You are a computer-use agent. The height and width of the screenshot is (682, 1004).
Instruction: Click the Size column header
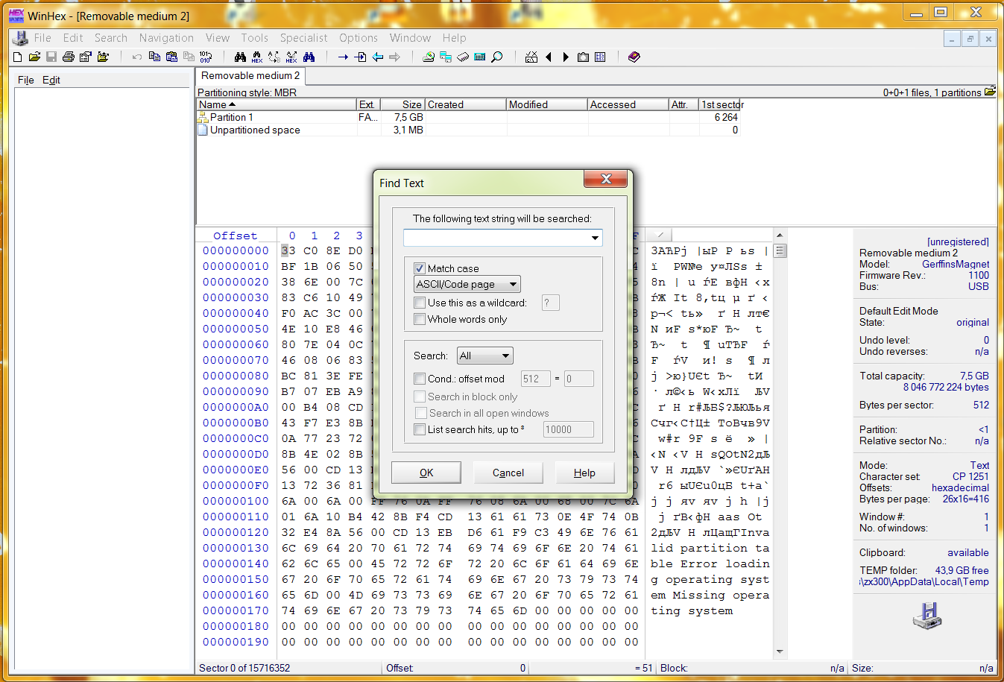pyautogui.click(x=402, y=104)
